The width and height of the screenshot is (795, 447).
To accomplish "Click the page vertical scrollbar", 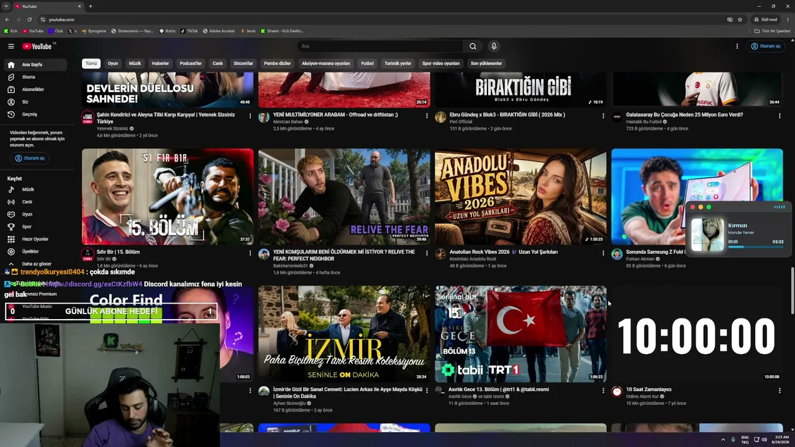I will click(x=792, y=292).
